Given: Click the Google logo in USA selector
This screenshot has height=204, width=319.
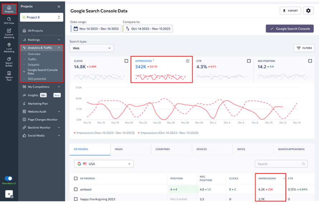Looking at the screenshot, I should click(79, 164).
